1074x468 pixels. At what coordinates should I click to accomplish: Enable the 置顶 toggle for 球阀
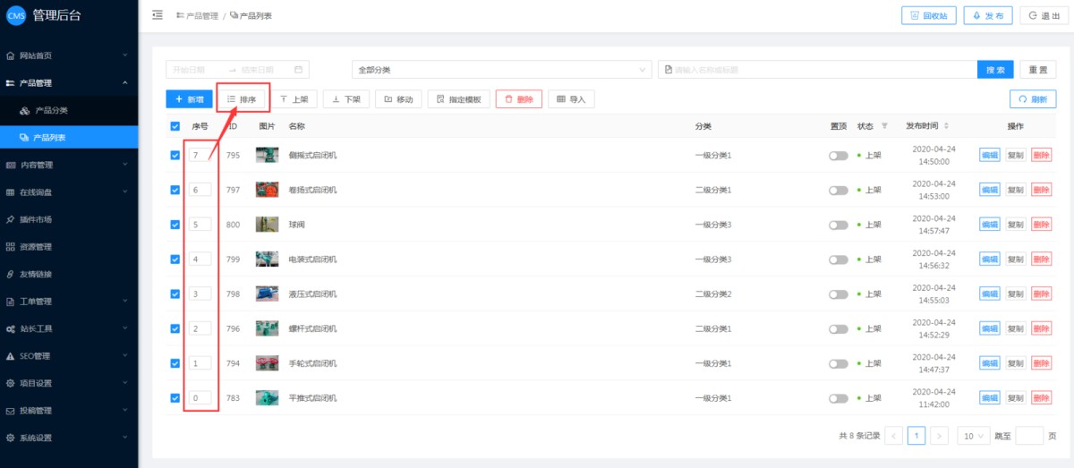838,225
